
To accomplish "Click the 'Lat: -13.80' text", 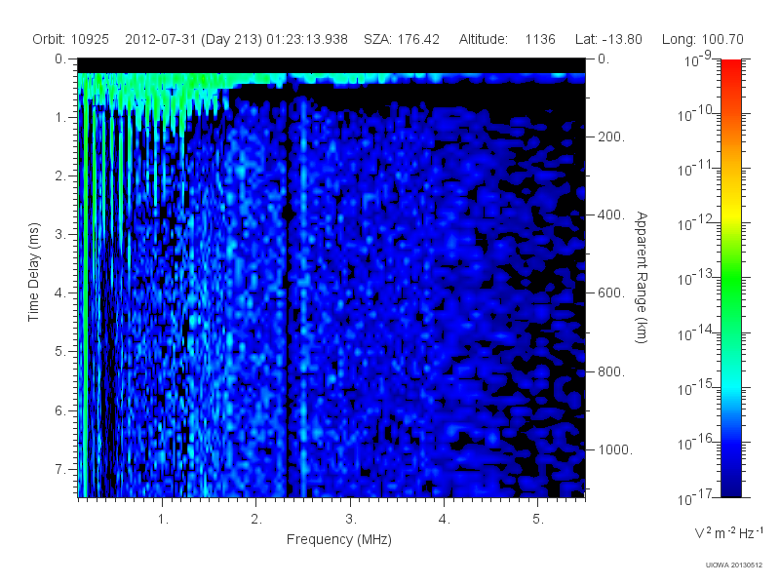I will [x=608, y=39].
